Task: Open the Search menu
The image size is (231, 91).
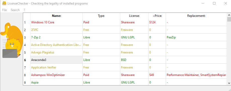Action: click(x=15, y=10)
